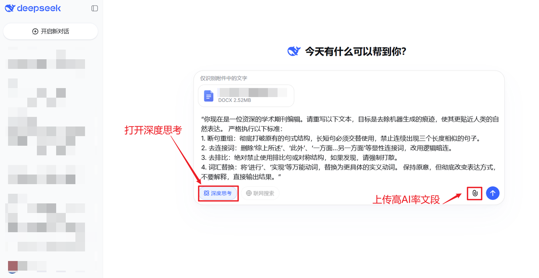
Task: Focus the prompt text in message box
Action: coord(349,148)
